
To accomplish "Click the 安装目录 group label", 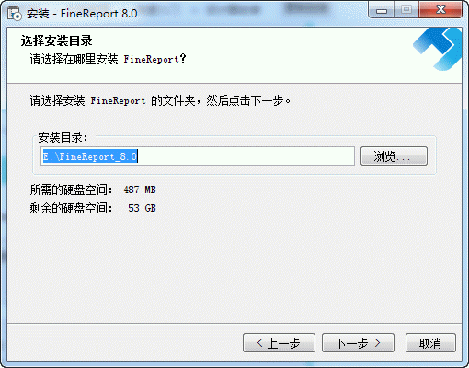I will point(63,137).
